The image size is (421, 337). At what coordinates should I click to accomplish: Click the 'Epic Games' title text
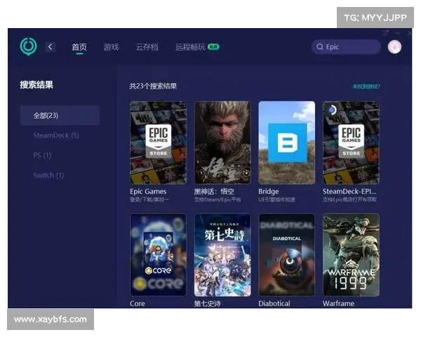[148, 192]
